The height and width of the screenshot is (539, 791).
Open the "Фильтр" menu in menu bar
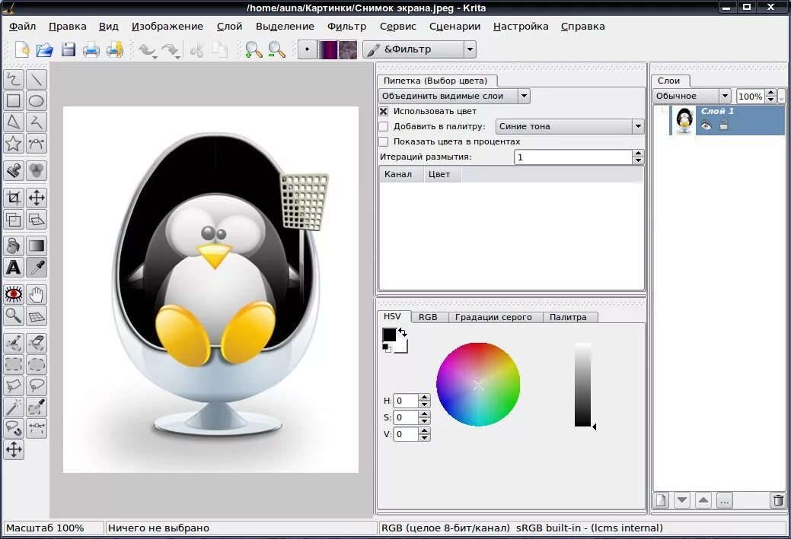(346, 26)
